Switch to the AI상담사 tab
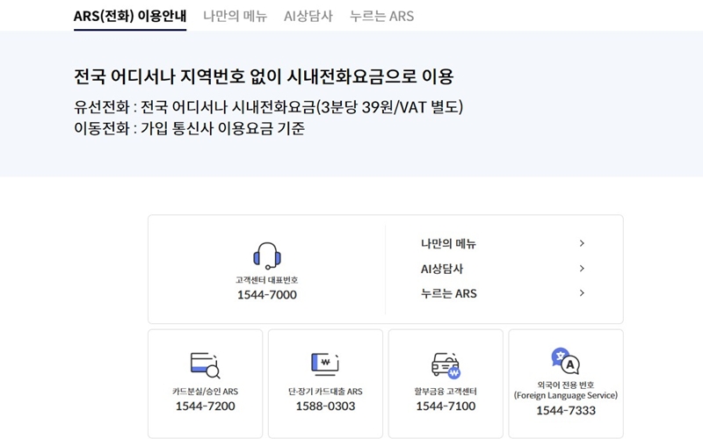703x439 pixels. [308, 16]
